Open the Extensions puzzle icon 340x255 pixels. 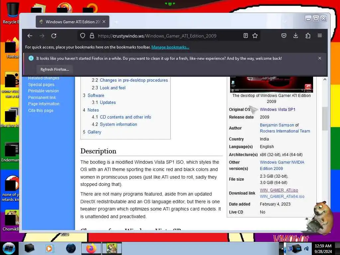point(308,36)
